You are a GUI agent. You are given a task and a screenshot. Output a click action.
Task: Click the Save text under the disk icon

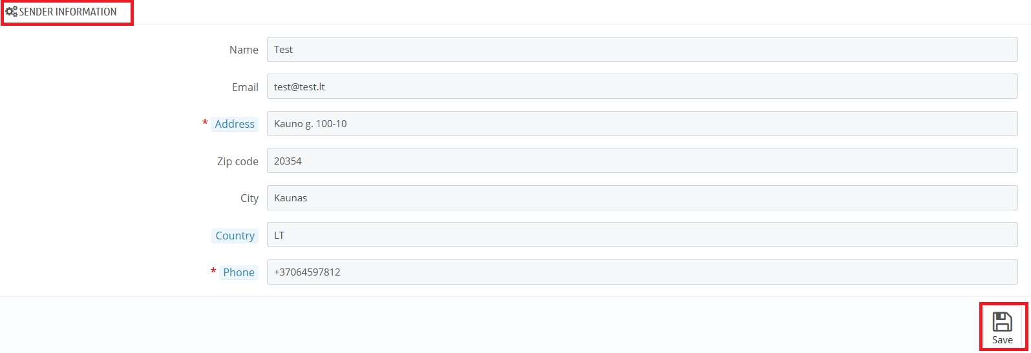tap(1003, 340)
